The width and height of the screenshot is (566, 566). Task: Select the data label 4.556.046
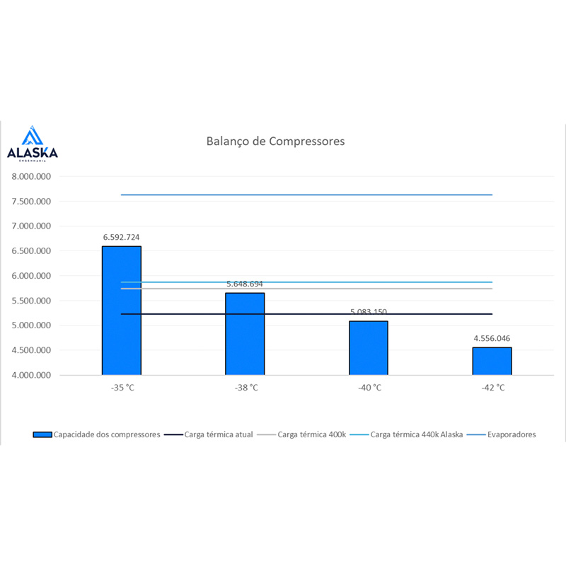pyautogui.click(x=492, y=338)
